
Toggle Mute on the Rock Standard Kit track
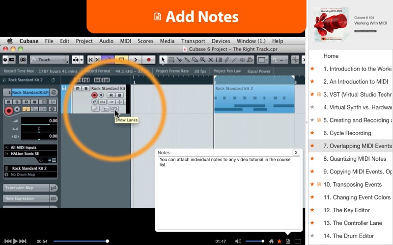pyautogui.click(x=78, y=88)
